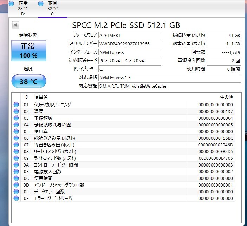247x226 pixels.
Task: Select the リードコマンド数 (ホスト) attribute name
Action: click(x=55, y=151)
